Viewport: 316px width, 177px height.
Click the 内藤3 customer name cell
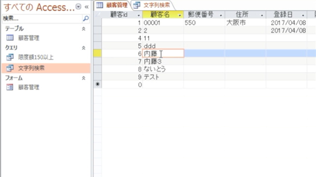point(163,61)
